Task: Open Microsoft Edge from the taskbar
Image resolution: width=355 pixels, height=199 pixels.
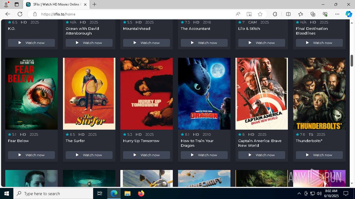Action: (114, 193)
